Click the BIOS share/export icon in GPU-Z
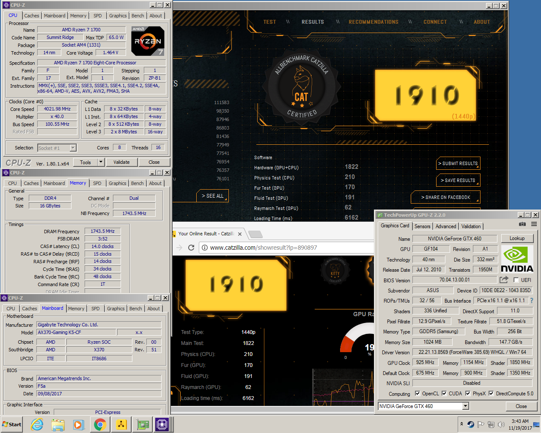The height and width of the screenshot is (433, 541). pyautogui.click(x=504, y=280)
